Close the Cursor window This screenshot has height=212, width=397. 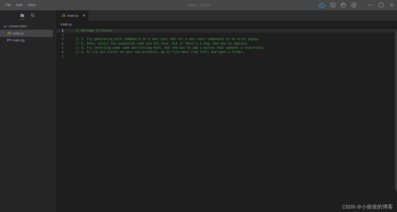tap(392, 5)
